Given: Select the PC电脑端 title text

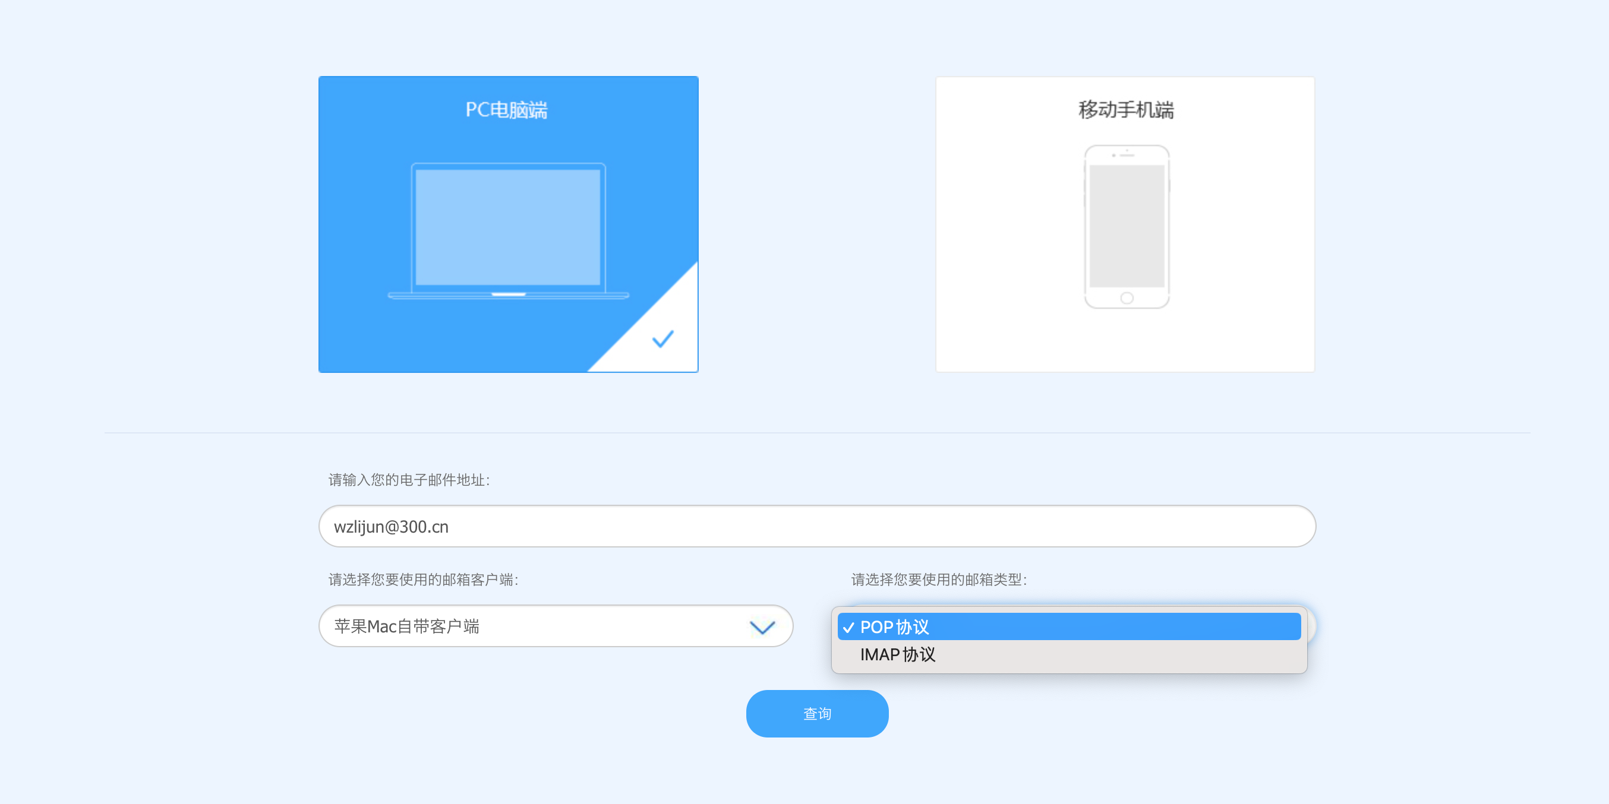Looking at the screenshot, I should [506, 110].
